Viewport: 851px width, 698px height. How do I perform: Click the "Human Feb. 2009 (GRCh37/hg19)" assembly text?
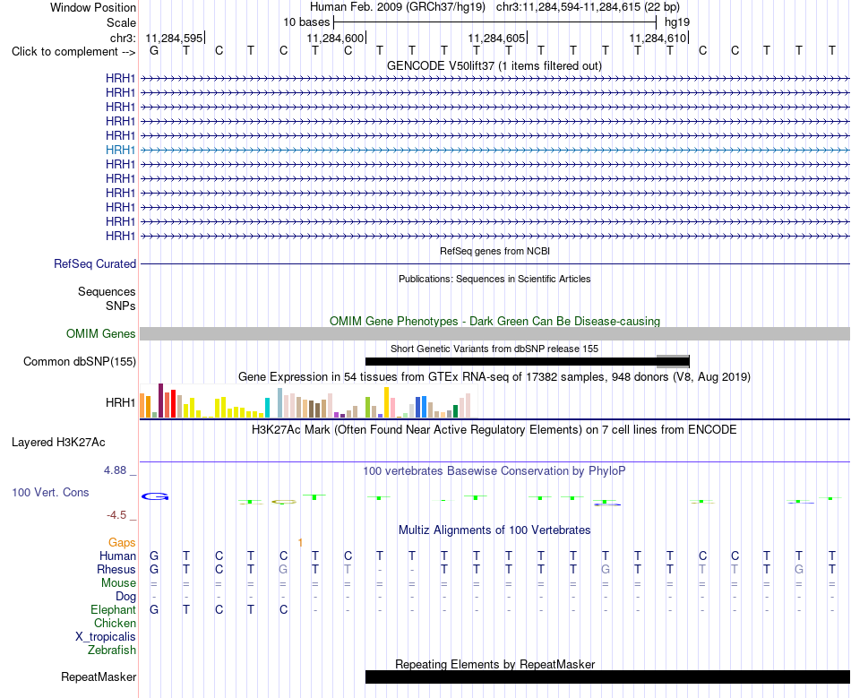pos(397,7)
